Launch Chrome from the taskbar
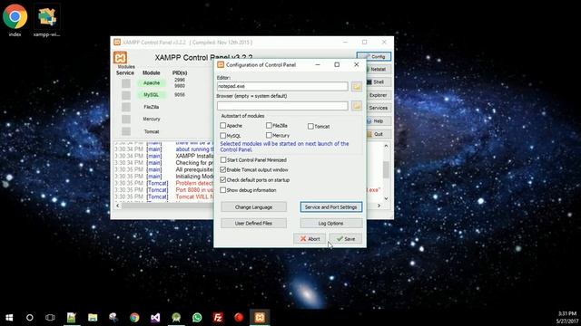This screenshot has height=326, width=581. pos(134,318)
